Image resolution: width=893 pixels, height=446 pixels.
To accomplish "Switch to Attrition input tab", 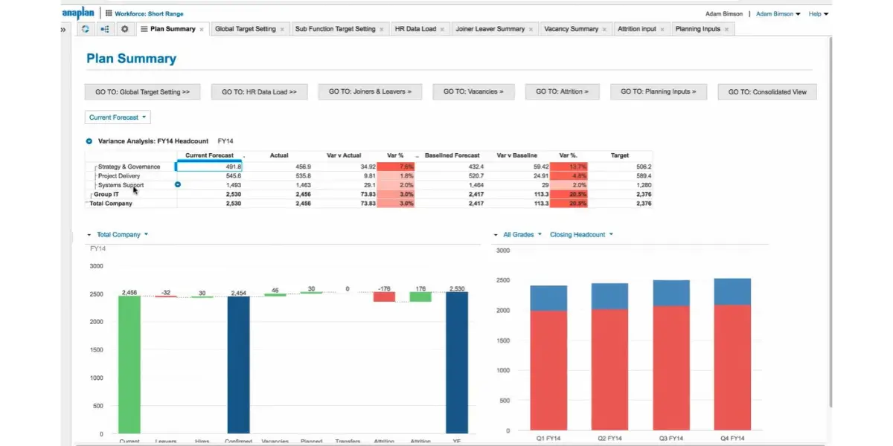I will coord(637,29).
